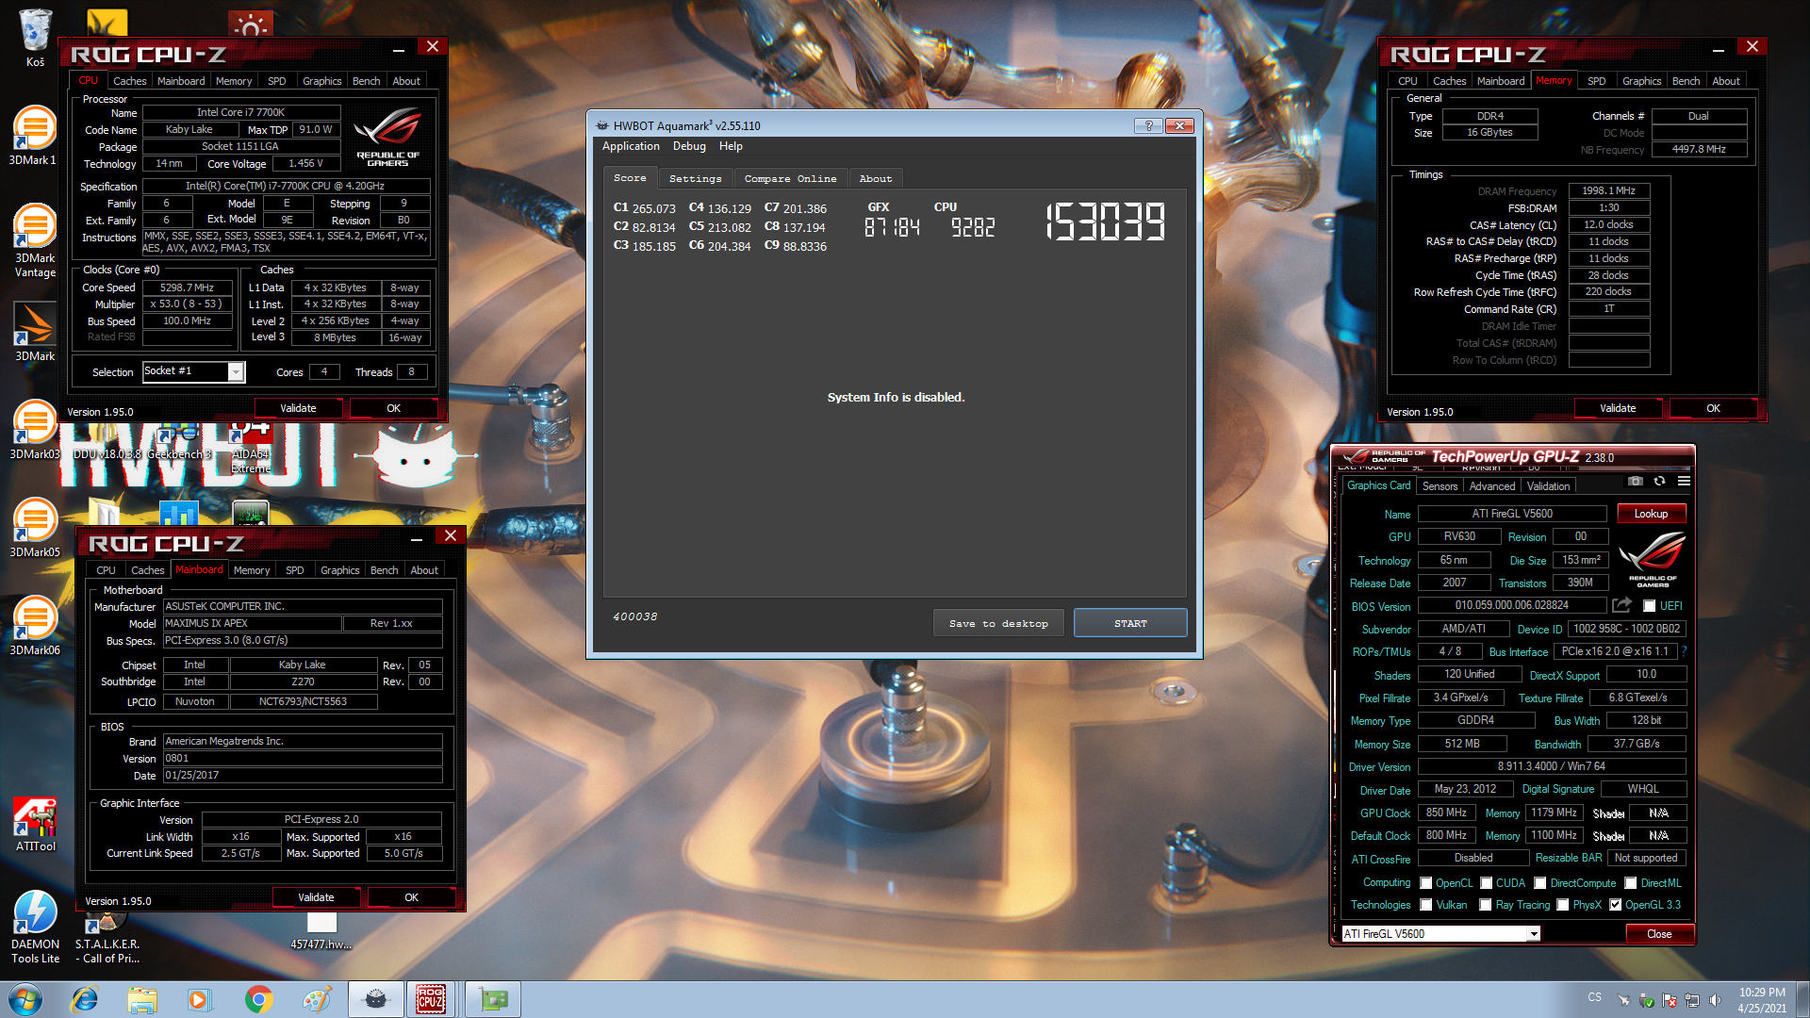Click Save to desktop in Aquamark
Viewport: 1810px width, 1018px height.
[998, 623]
